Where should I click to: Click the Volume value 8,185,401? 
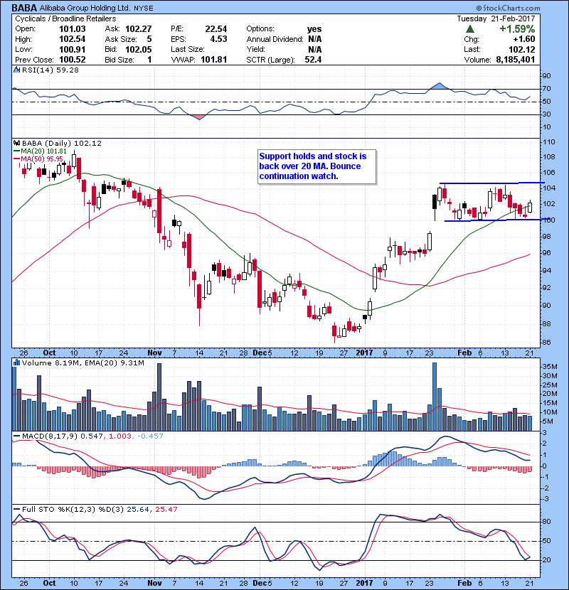click(516, 60)
